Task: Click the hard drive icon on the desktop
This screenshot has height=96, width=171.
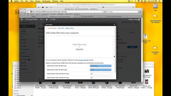Action: (x=156, y=6)
